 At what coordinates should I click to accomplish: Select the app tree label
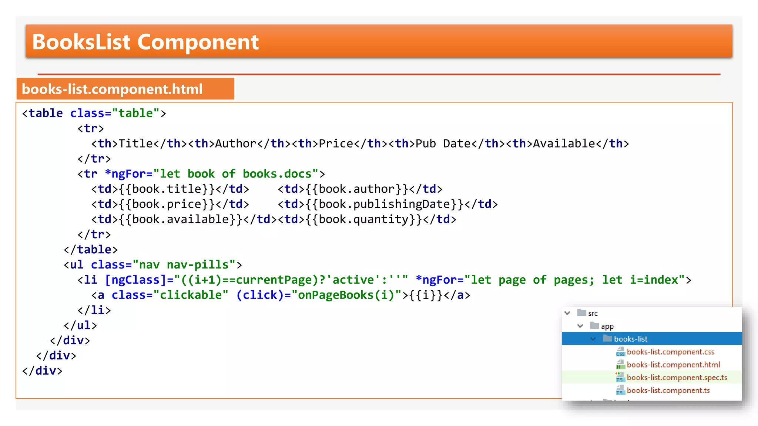click(607, 326)
